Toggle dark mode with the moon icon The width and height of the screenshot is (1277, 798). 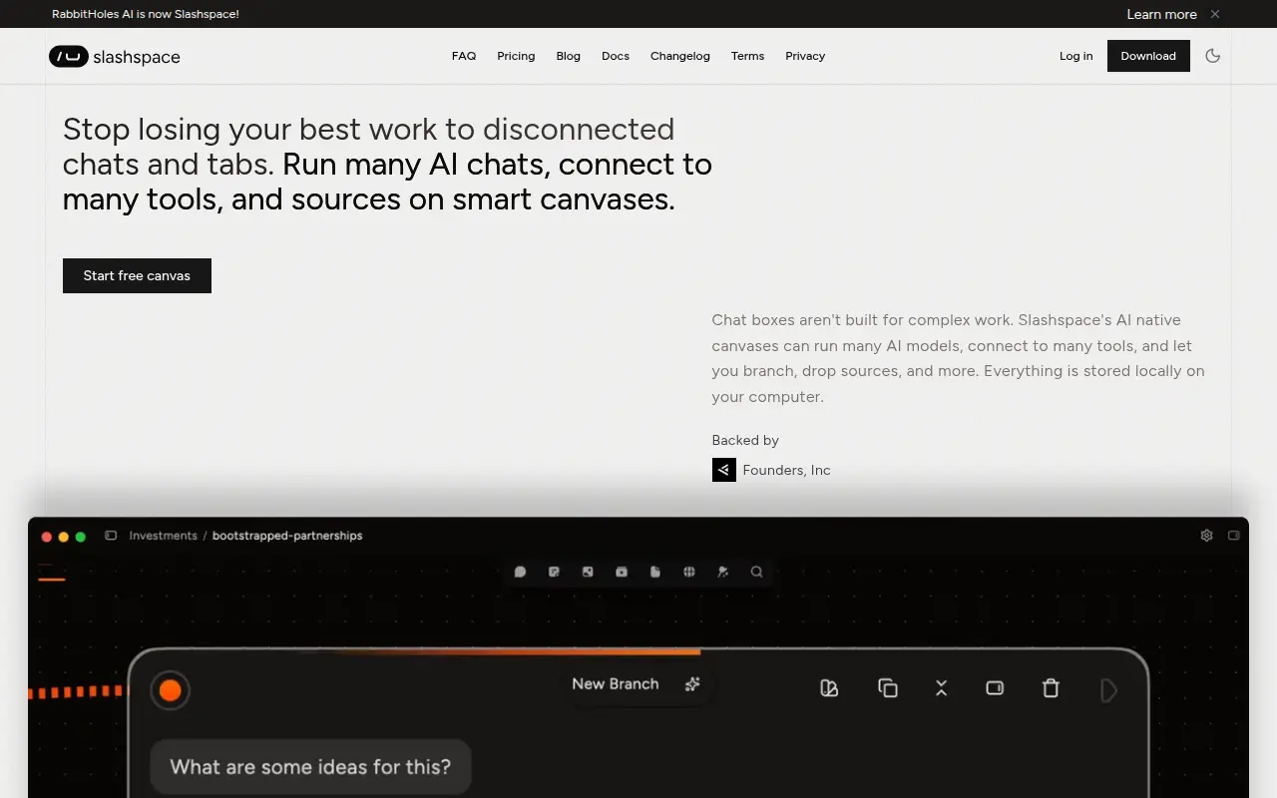(x=1213, y=56)
